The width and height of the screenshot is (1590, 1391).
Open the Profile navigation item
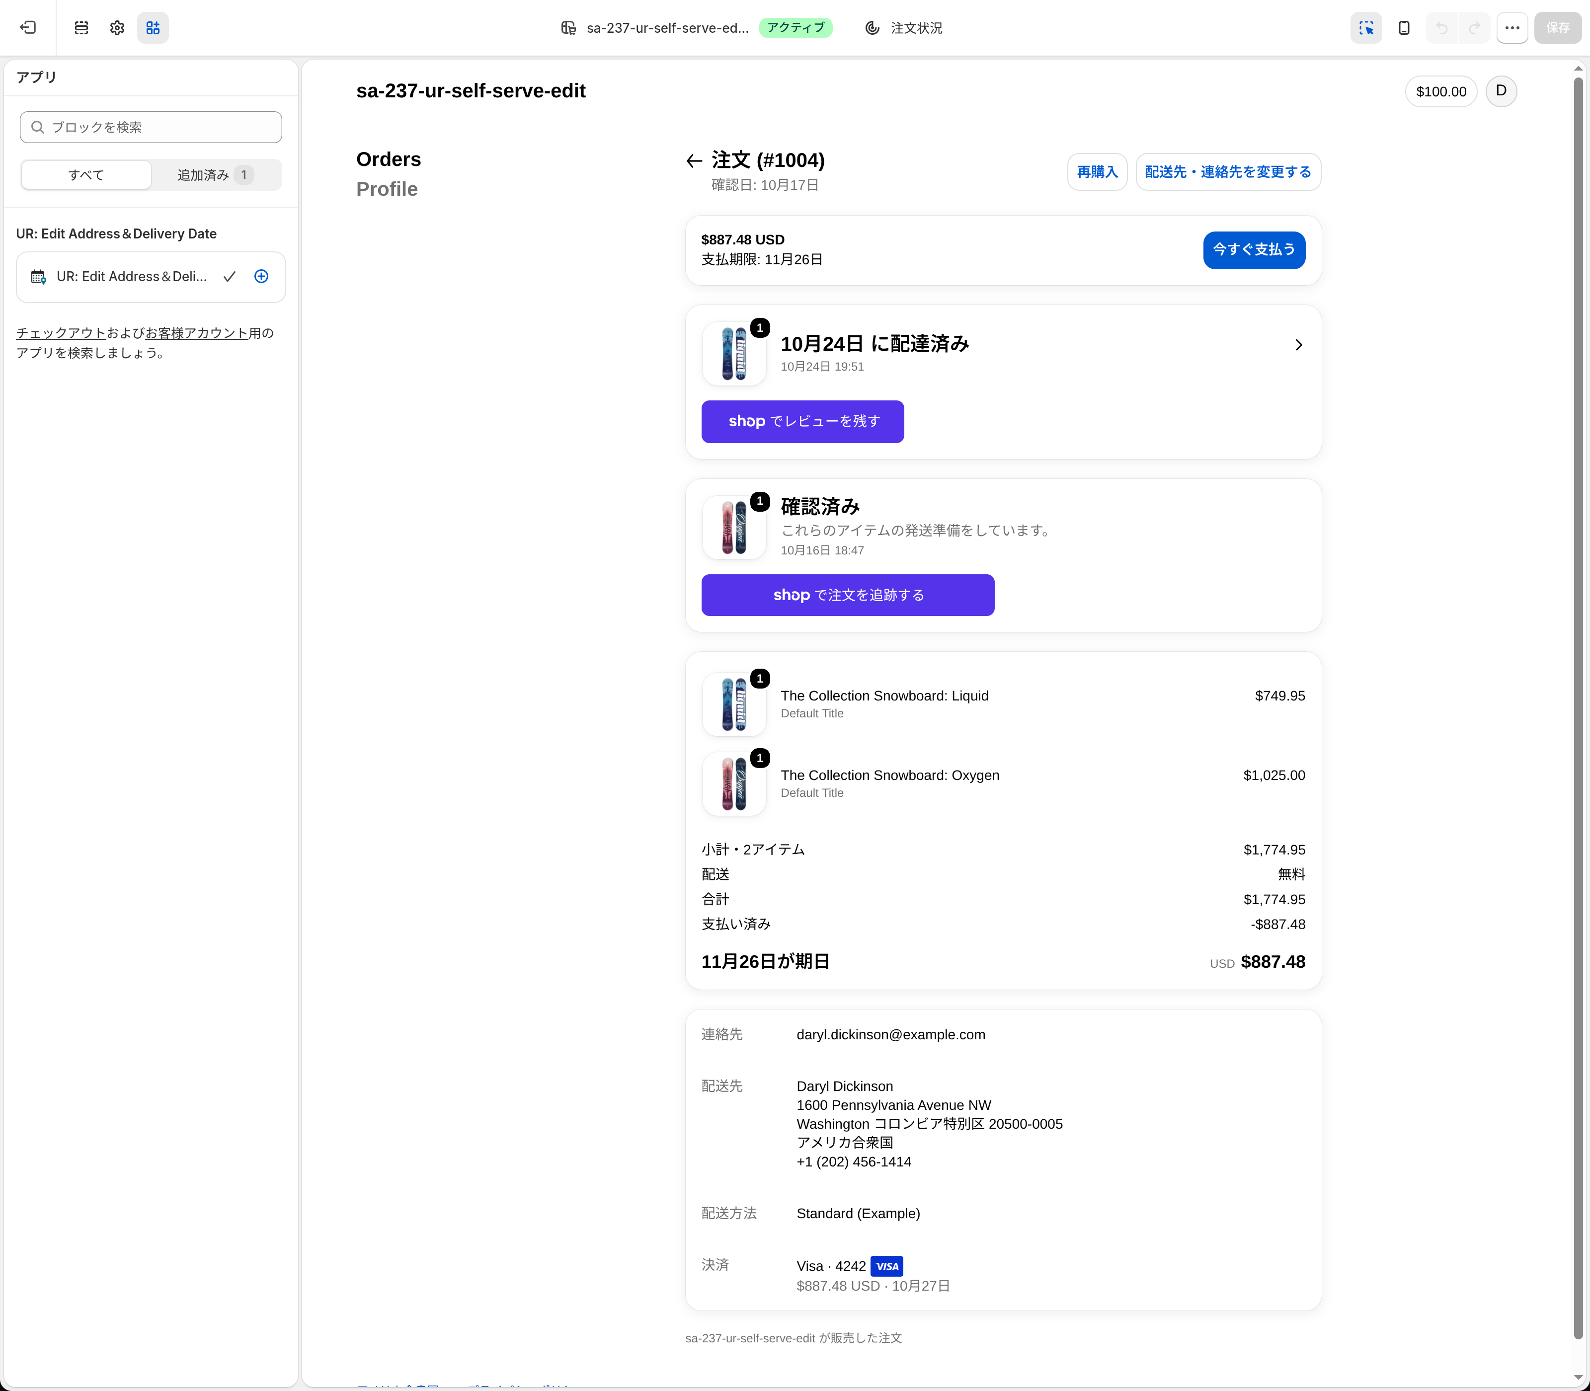click(x=387, y=189)
